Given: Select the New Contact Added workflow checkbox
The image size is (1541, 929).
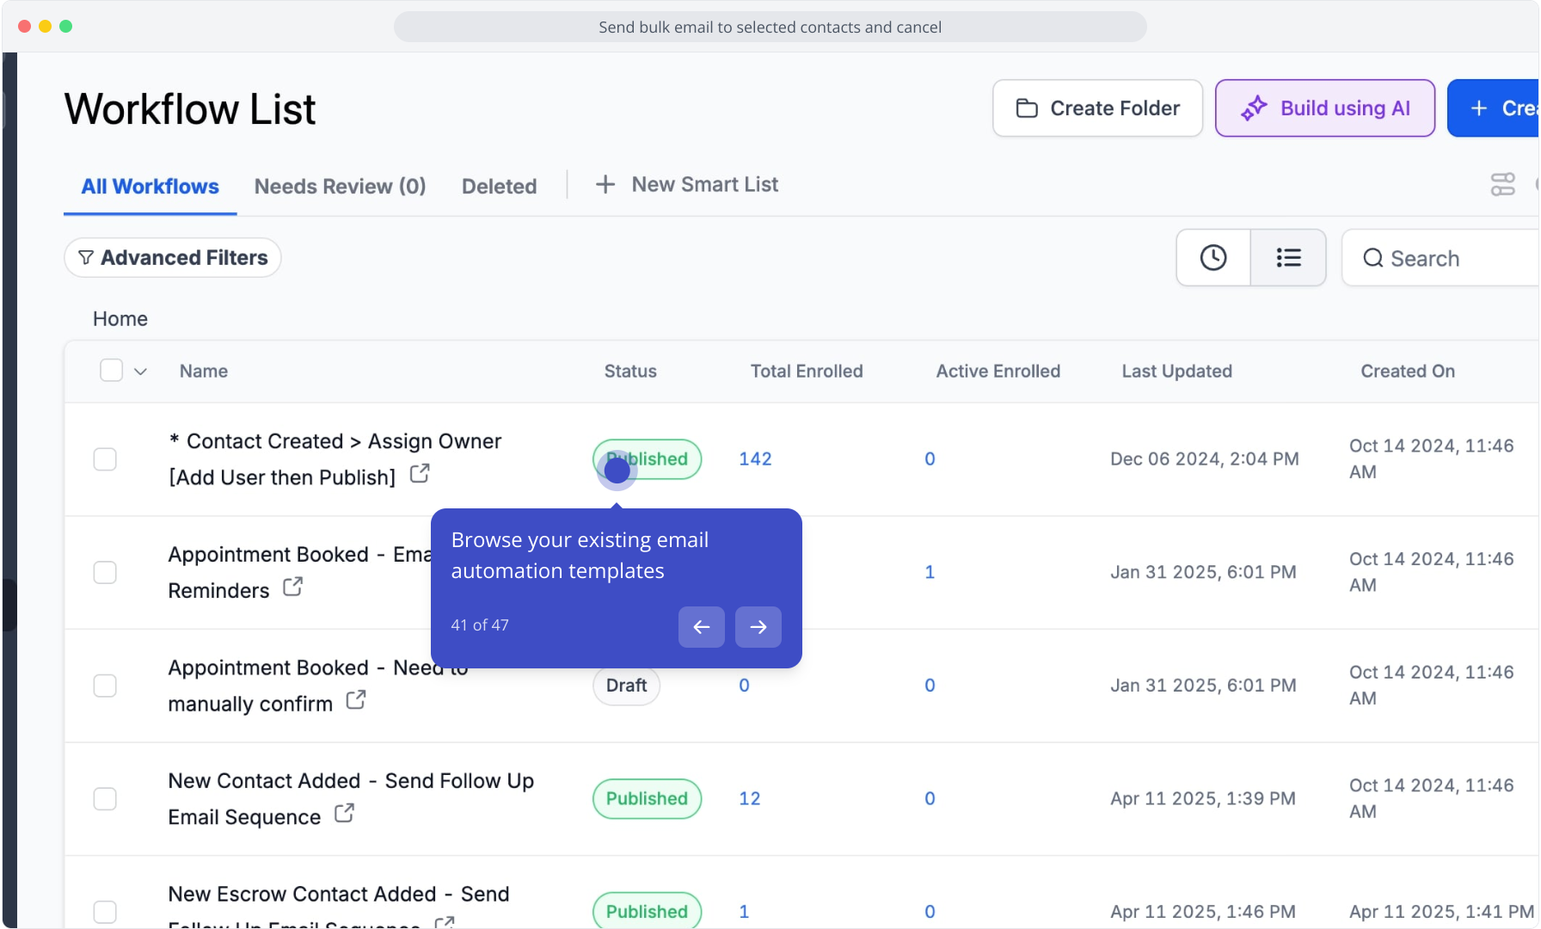Looking at the screenshot, I should click(105, 799).
